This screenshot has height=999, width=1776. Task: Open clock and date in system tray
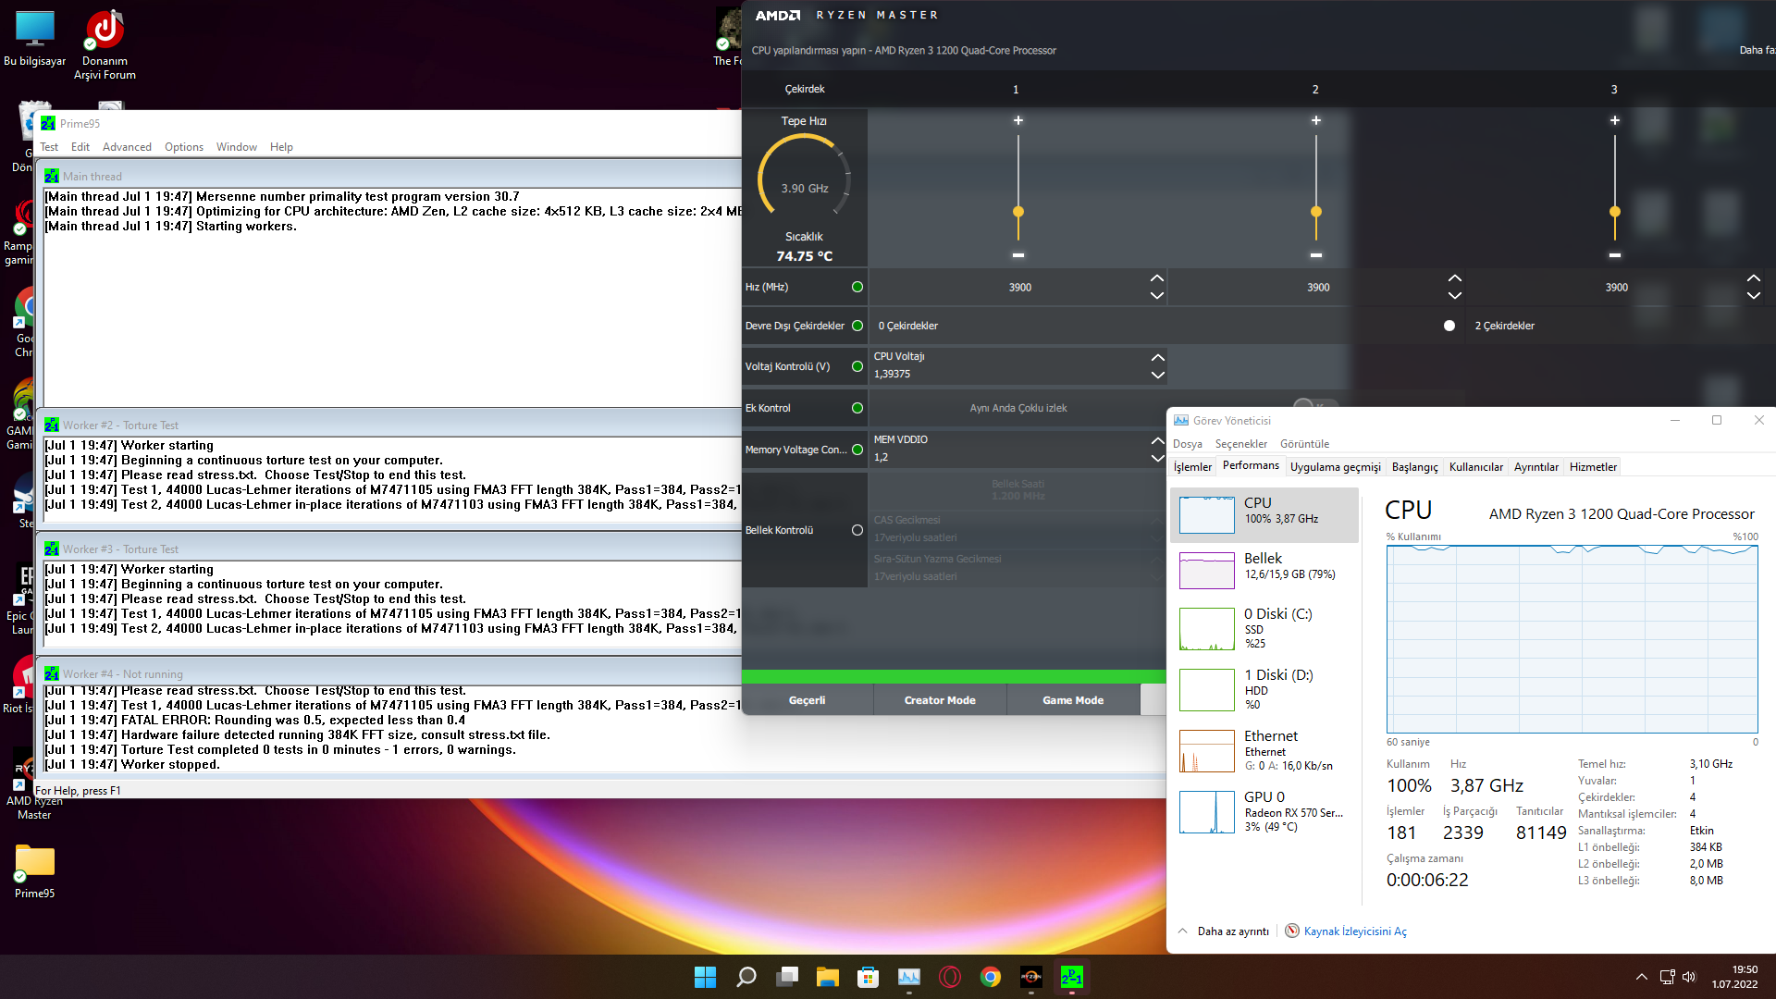(x=1734, y=977)
